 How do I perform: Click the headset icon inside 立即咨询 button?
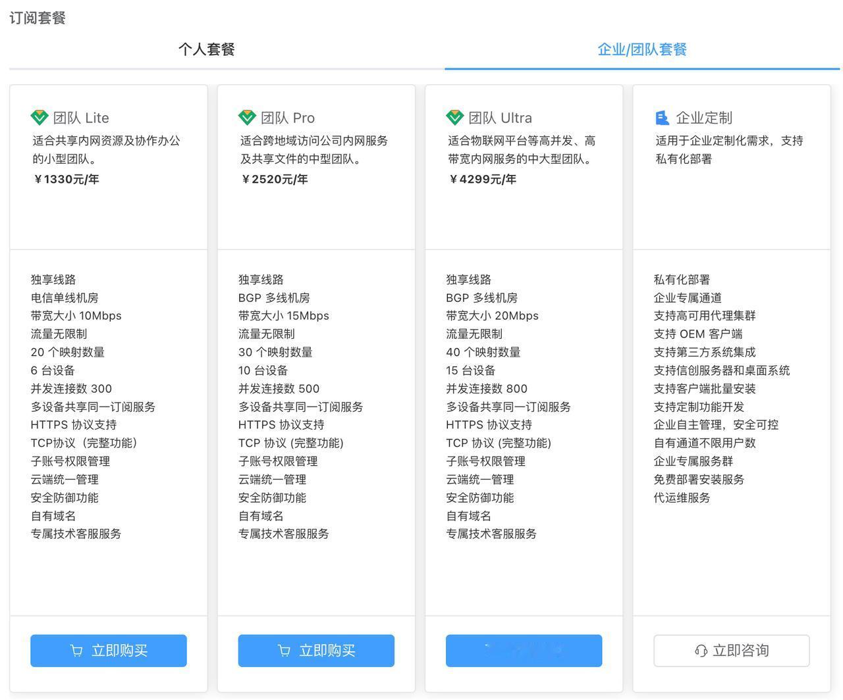(x=700, y=650)
